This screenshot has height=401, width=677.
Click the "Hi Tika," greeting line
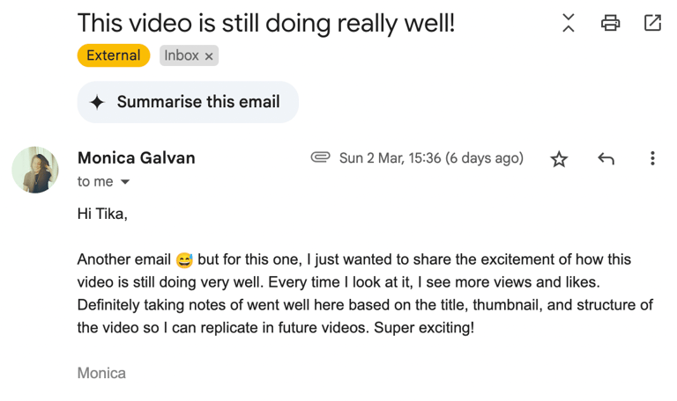[x=102, y=214]
